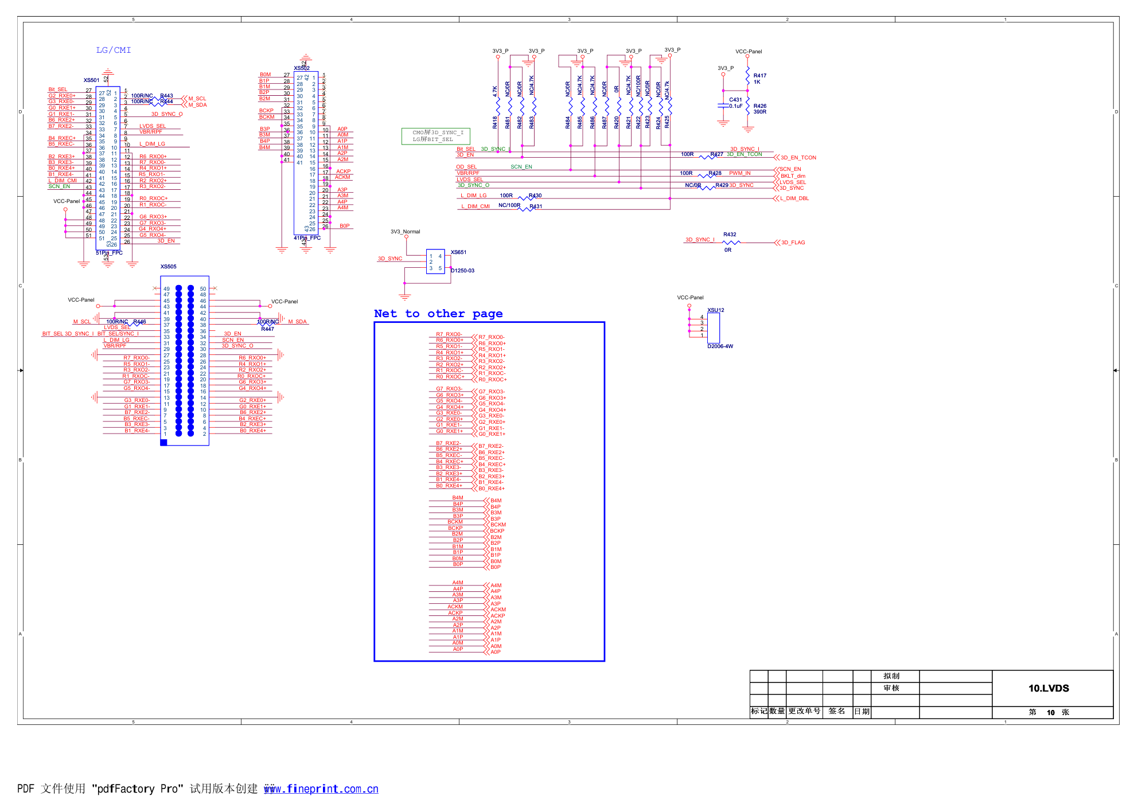Viewport: 1138px width, 804px height.
Task: Select resistor designator "R431"
Action: [x=535, y=206]
